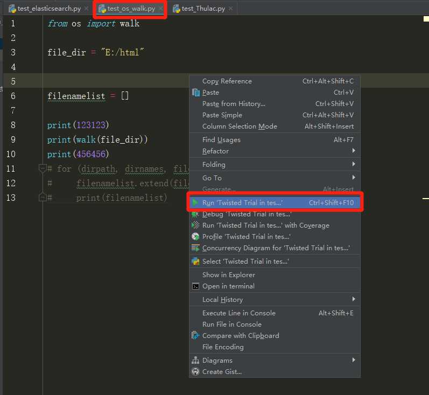
Task: Run 'Twisted Trial' with Coverage
Action: click(x=275, y=225)
